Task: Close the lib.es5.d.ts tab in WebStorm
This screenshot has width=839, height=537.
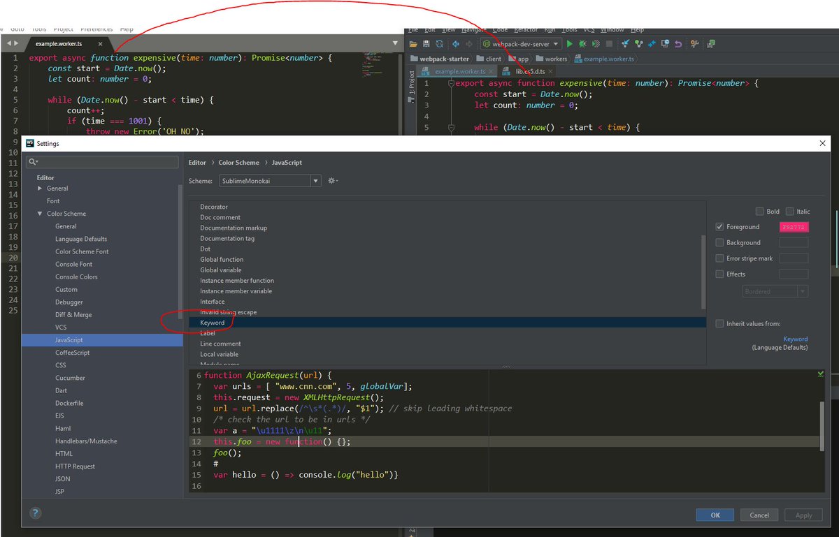Action: 551,71
